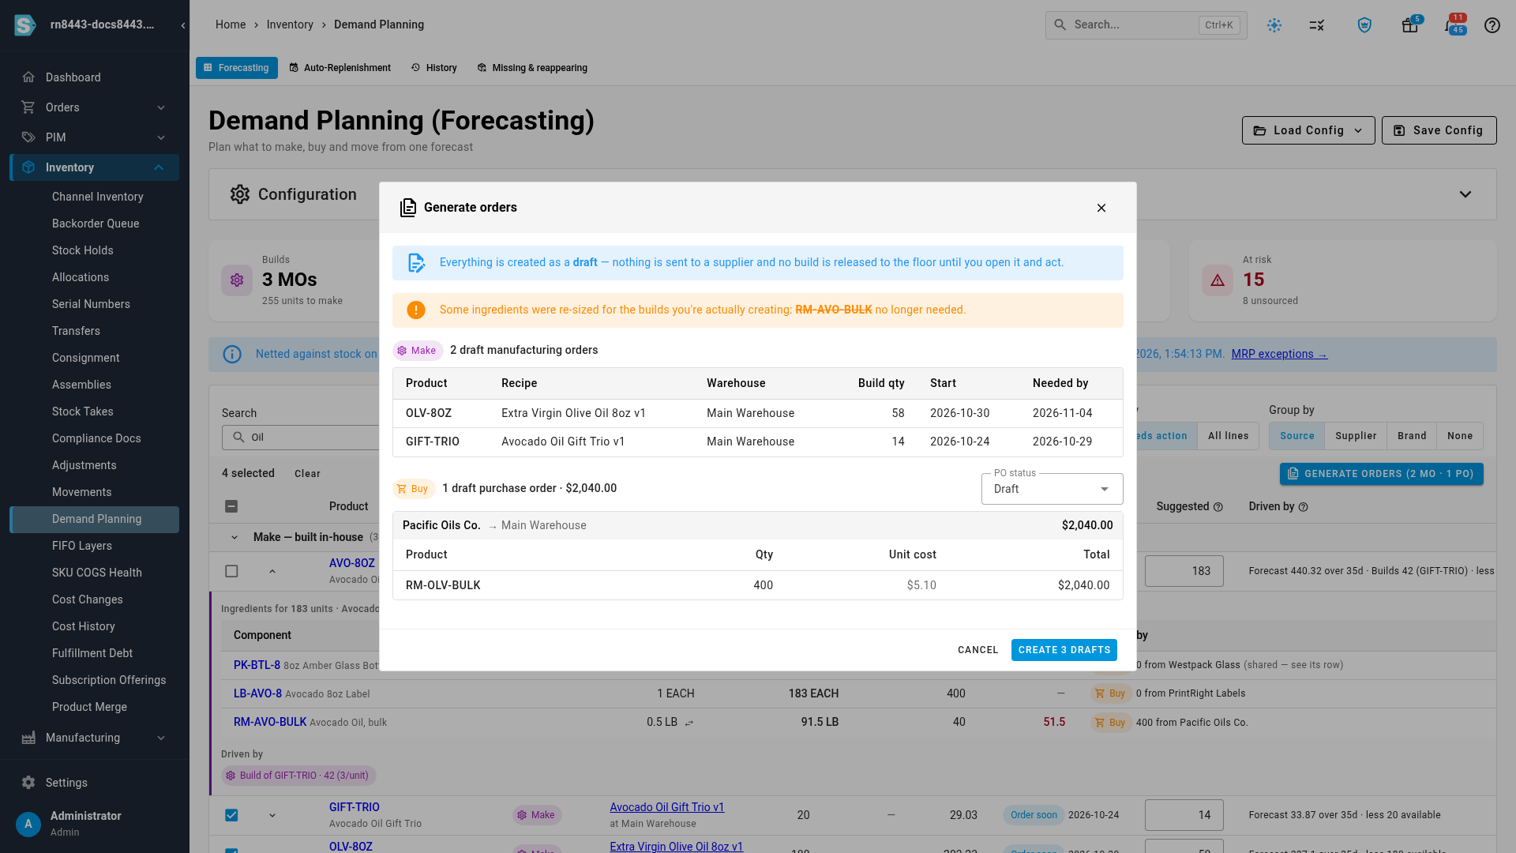Toggle the GIFT-TRIO row checkbox
The height and width of the screenshot is (853, 1516).
coord(231,815)
